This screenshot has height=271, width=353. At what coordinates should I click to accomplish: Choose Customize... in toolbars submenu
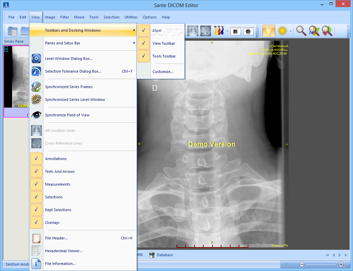tap(161, 72)
